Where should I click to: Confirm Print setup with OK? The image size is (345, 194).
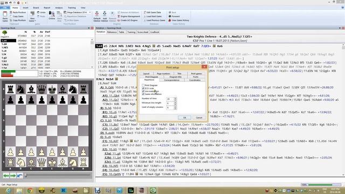(x=184, y=117)
